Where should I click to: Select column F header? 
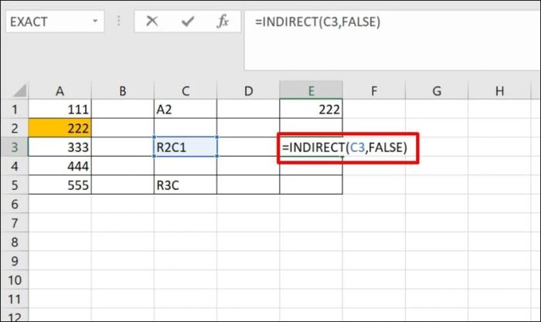(x=374, y=91)
